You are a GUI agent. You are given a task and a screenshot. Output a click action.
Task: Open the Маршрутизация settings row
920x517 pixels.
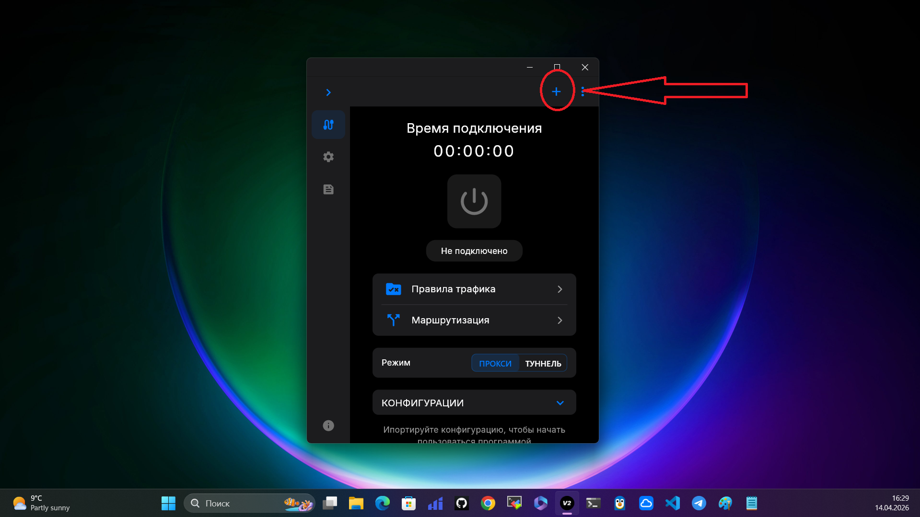point(474,320)
